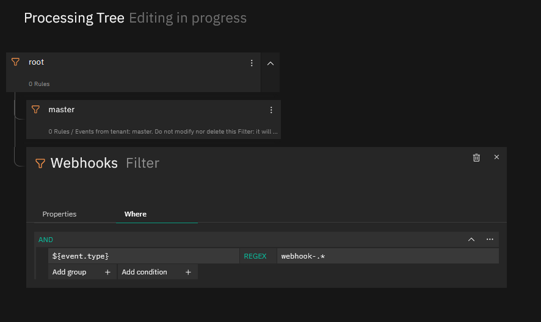Switch to the Properties tab
The width and height of the screenshot is (541, 322).
pyautogui.click(x=59, y=214)
